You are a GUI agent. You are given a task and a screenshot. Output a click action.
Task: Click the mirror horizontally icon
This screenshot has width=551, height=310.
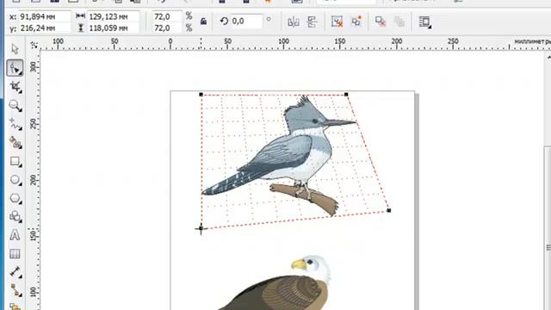294,22
